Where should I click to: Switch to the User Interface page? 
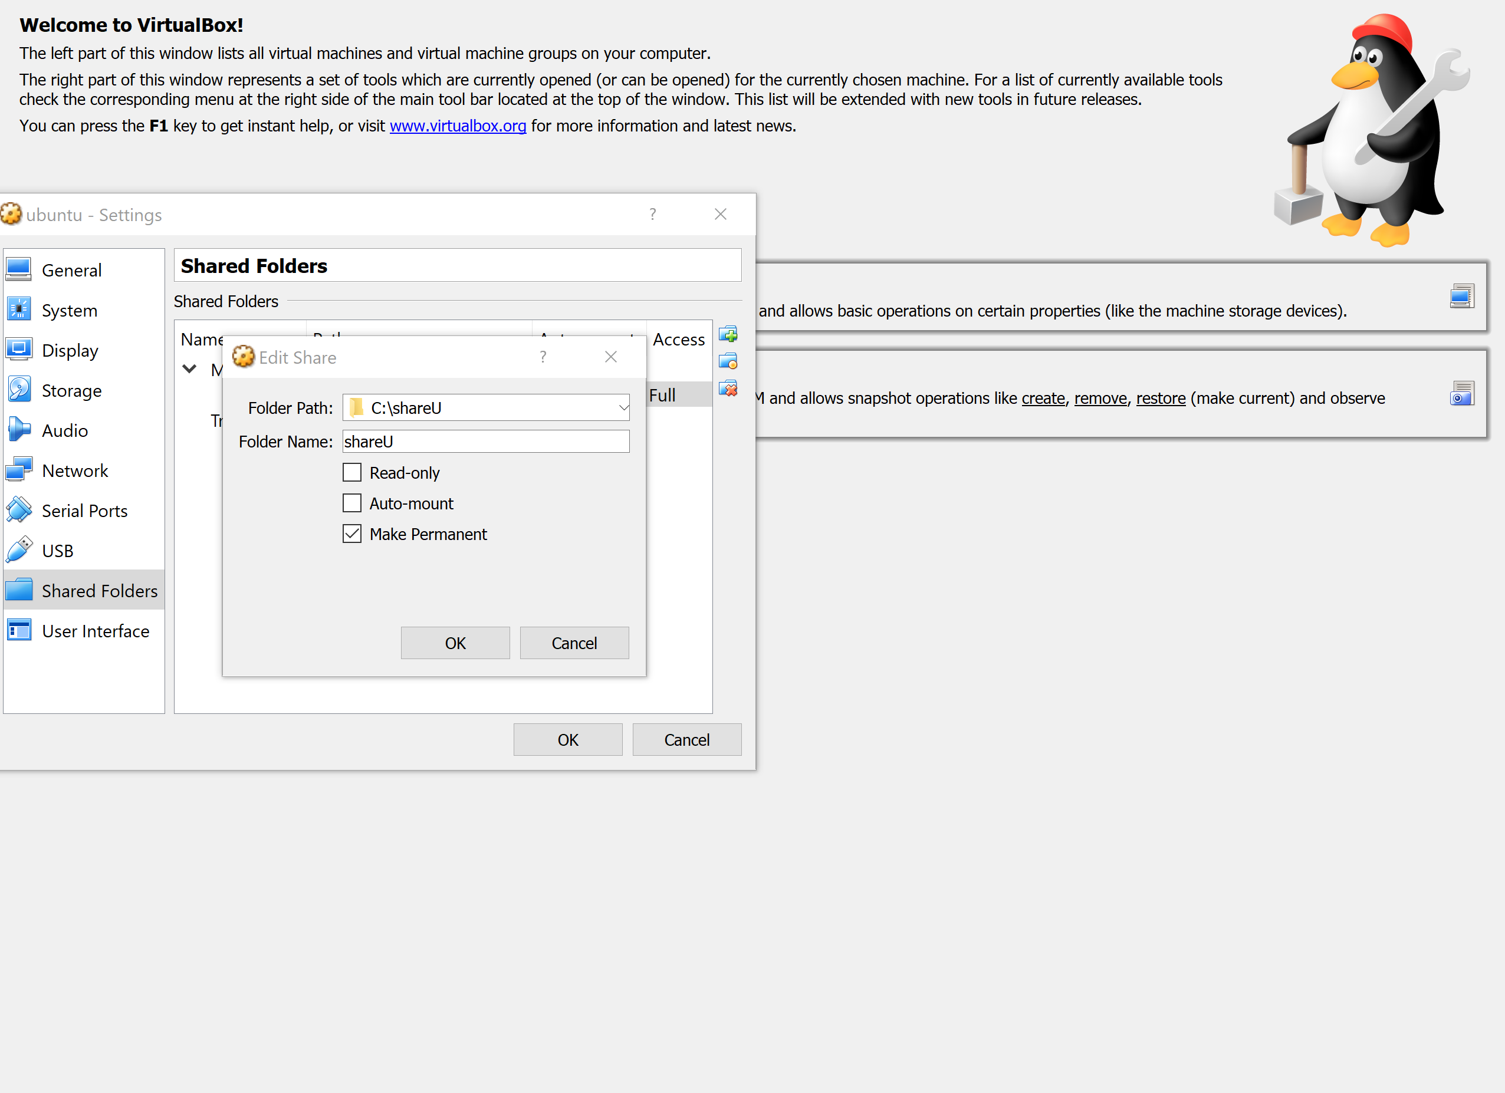pyautogui.click(x=96, y=631)
